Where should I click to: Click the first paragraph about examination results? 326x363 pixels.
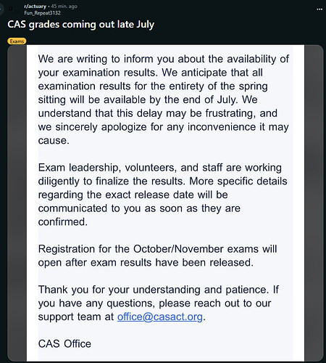coord(164,99)
